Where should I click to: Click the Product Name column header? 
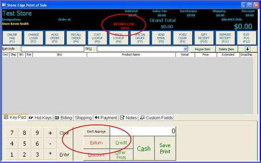pyautogui.click(x=131, y=55)
